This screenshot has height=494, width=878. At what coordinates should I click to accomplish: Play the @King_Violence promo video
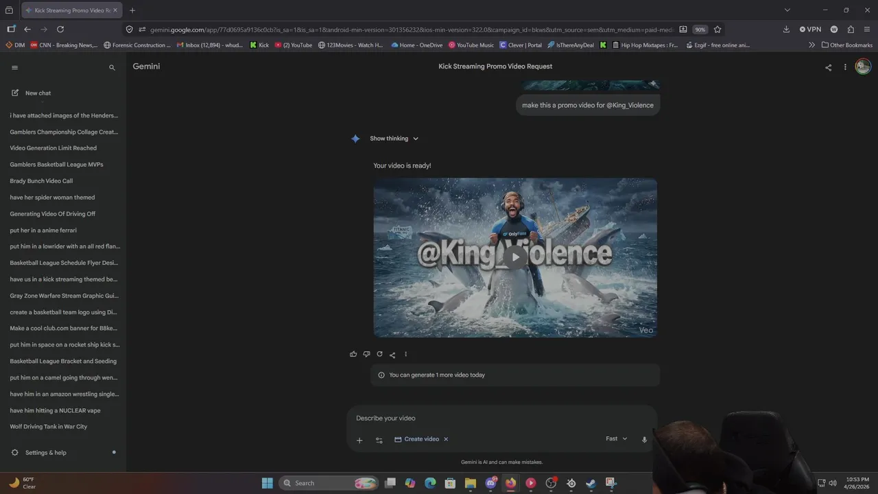(x=515, y=257)
